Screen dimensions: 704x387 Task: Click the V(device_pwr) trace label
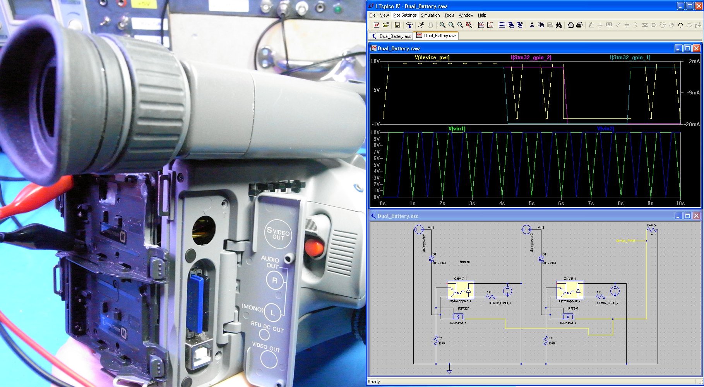(432, 58)
